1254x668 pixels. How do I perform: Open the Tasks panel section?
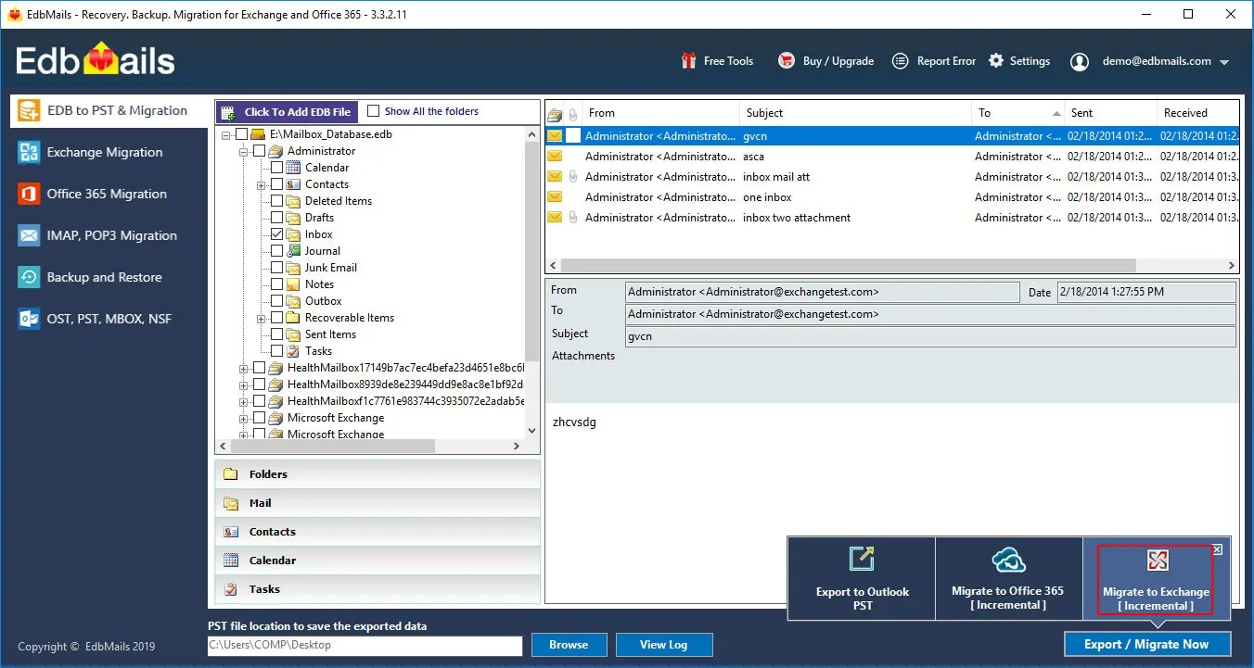377,589
